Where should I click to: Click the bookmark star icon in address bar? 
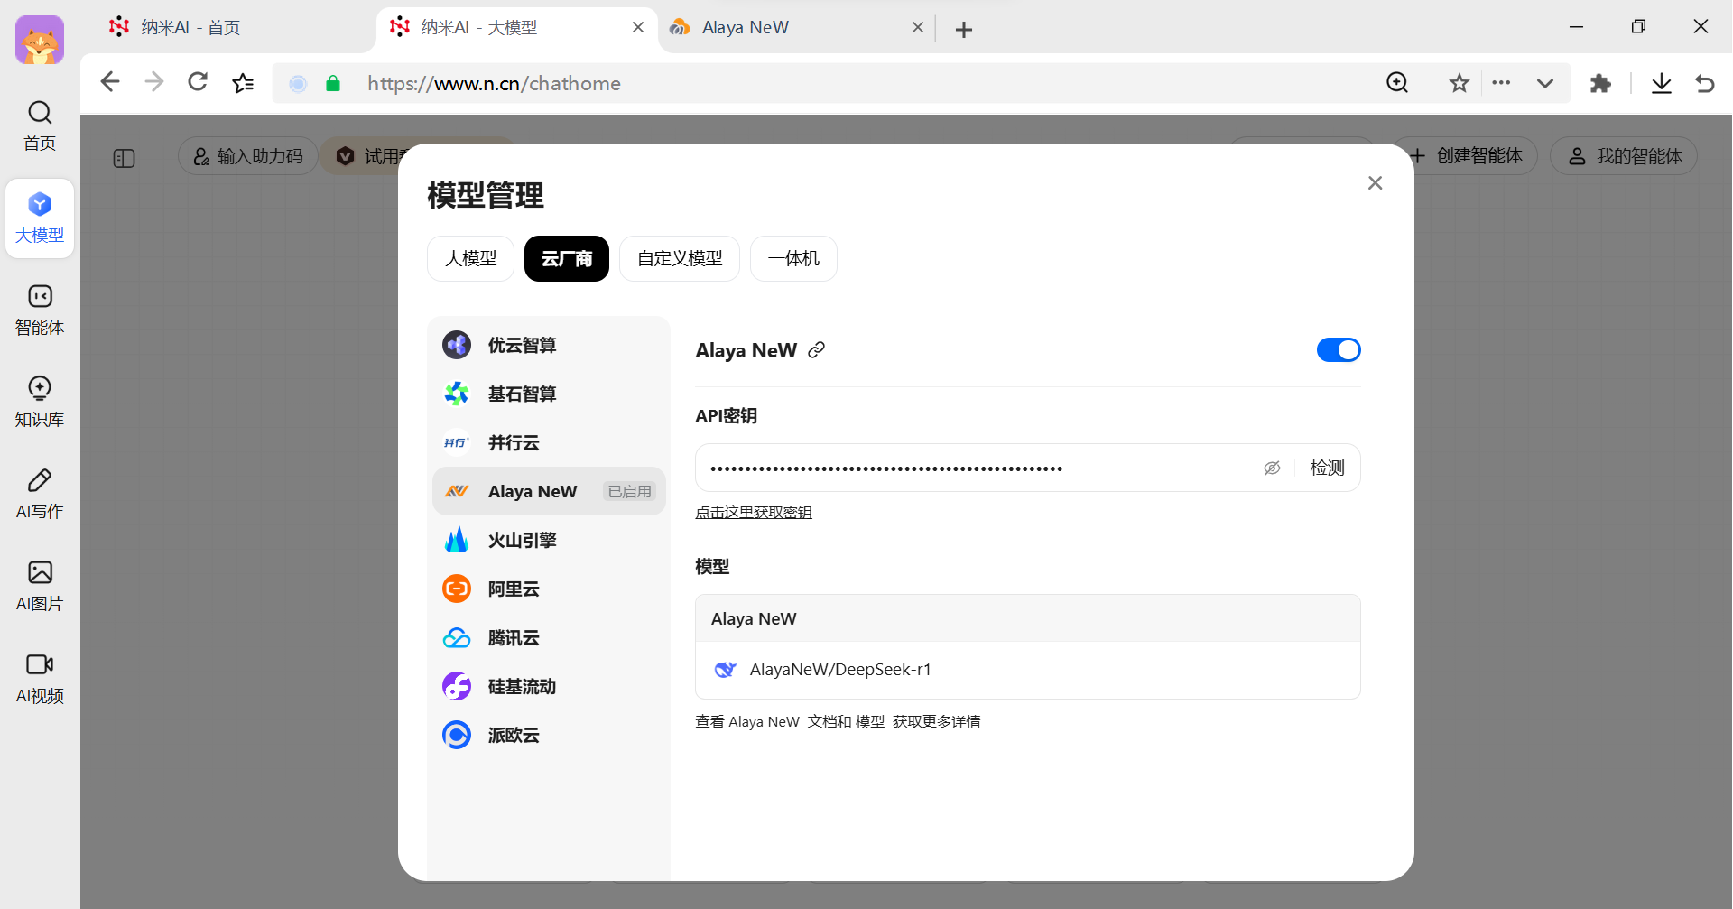pyautogui.click(x=1459, y=84)
